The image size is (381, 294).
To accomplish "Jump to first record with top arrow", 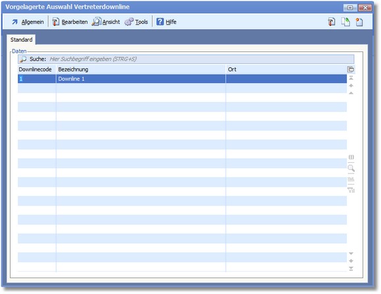I will (x=351, y=78).
